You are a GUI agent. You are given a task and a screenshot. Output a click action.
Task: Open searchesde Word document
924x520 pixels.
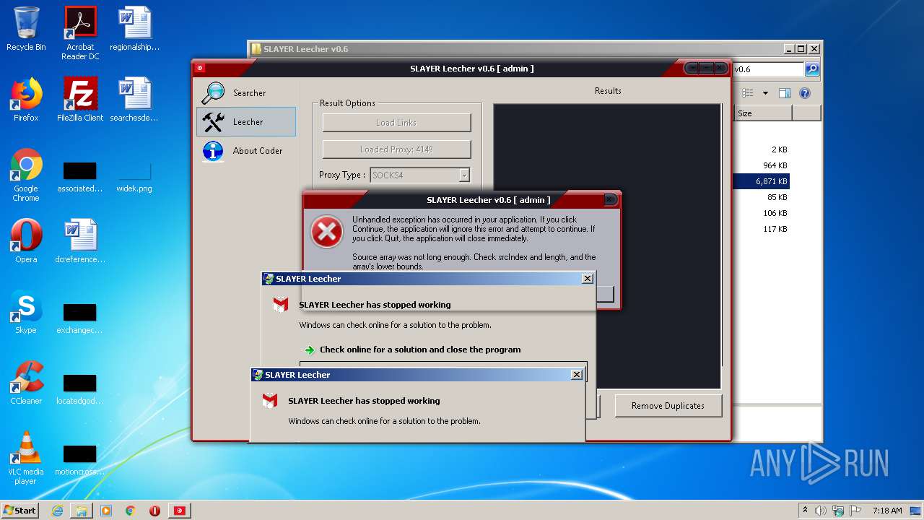point(134,100)
